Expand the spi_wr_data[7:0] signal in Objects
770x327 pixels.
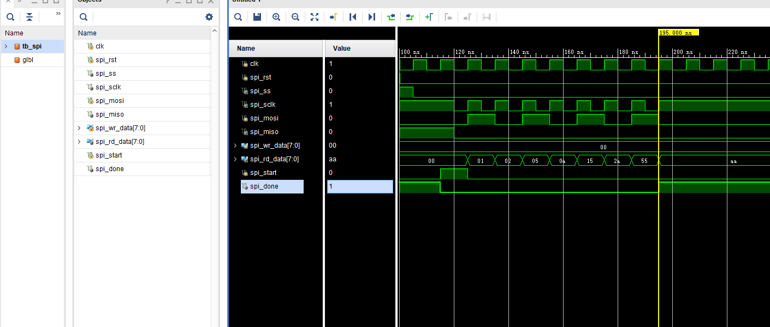click(80, 128)
